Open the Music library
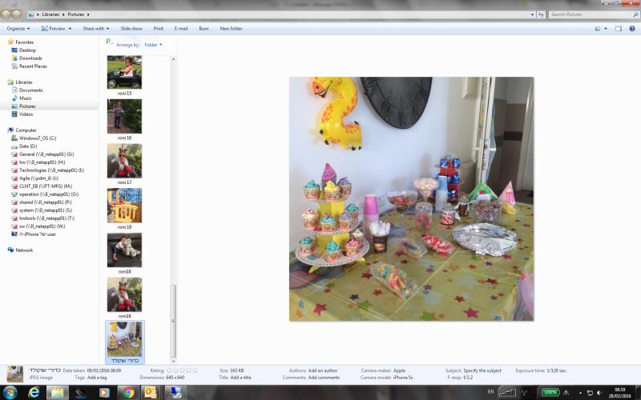The image size is (641, 400). click(26, 98)
